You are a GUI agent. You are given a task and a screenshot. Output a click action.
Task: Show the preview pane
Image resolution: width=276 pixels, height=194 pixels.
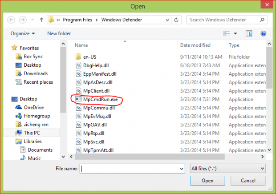249,33
